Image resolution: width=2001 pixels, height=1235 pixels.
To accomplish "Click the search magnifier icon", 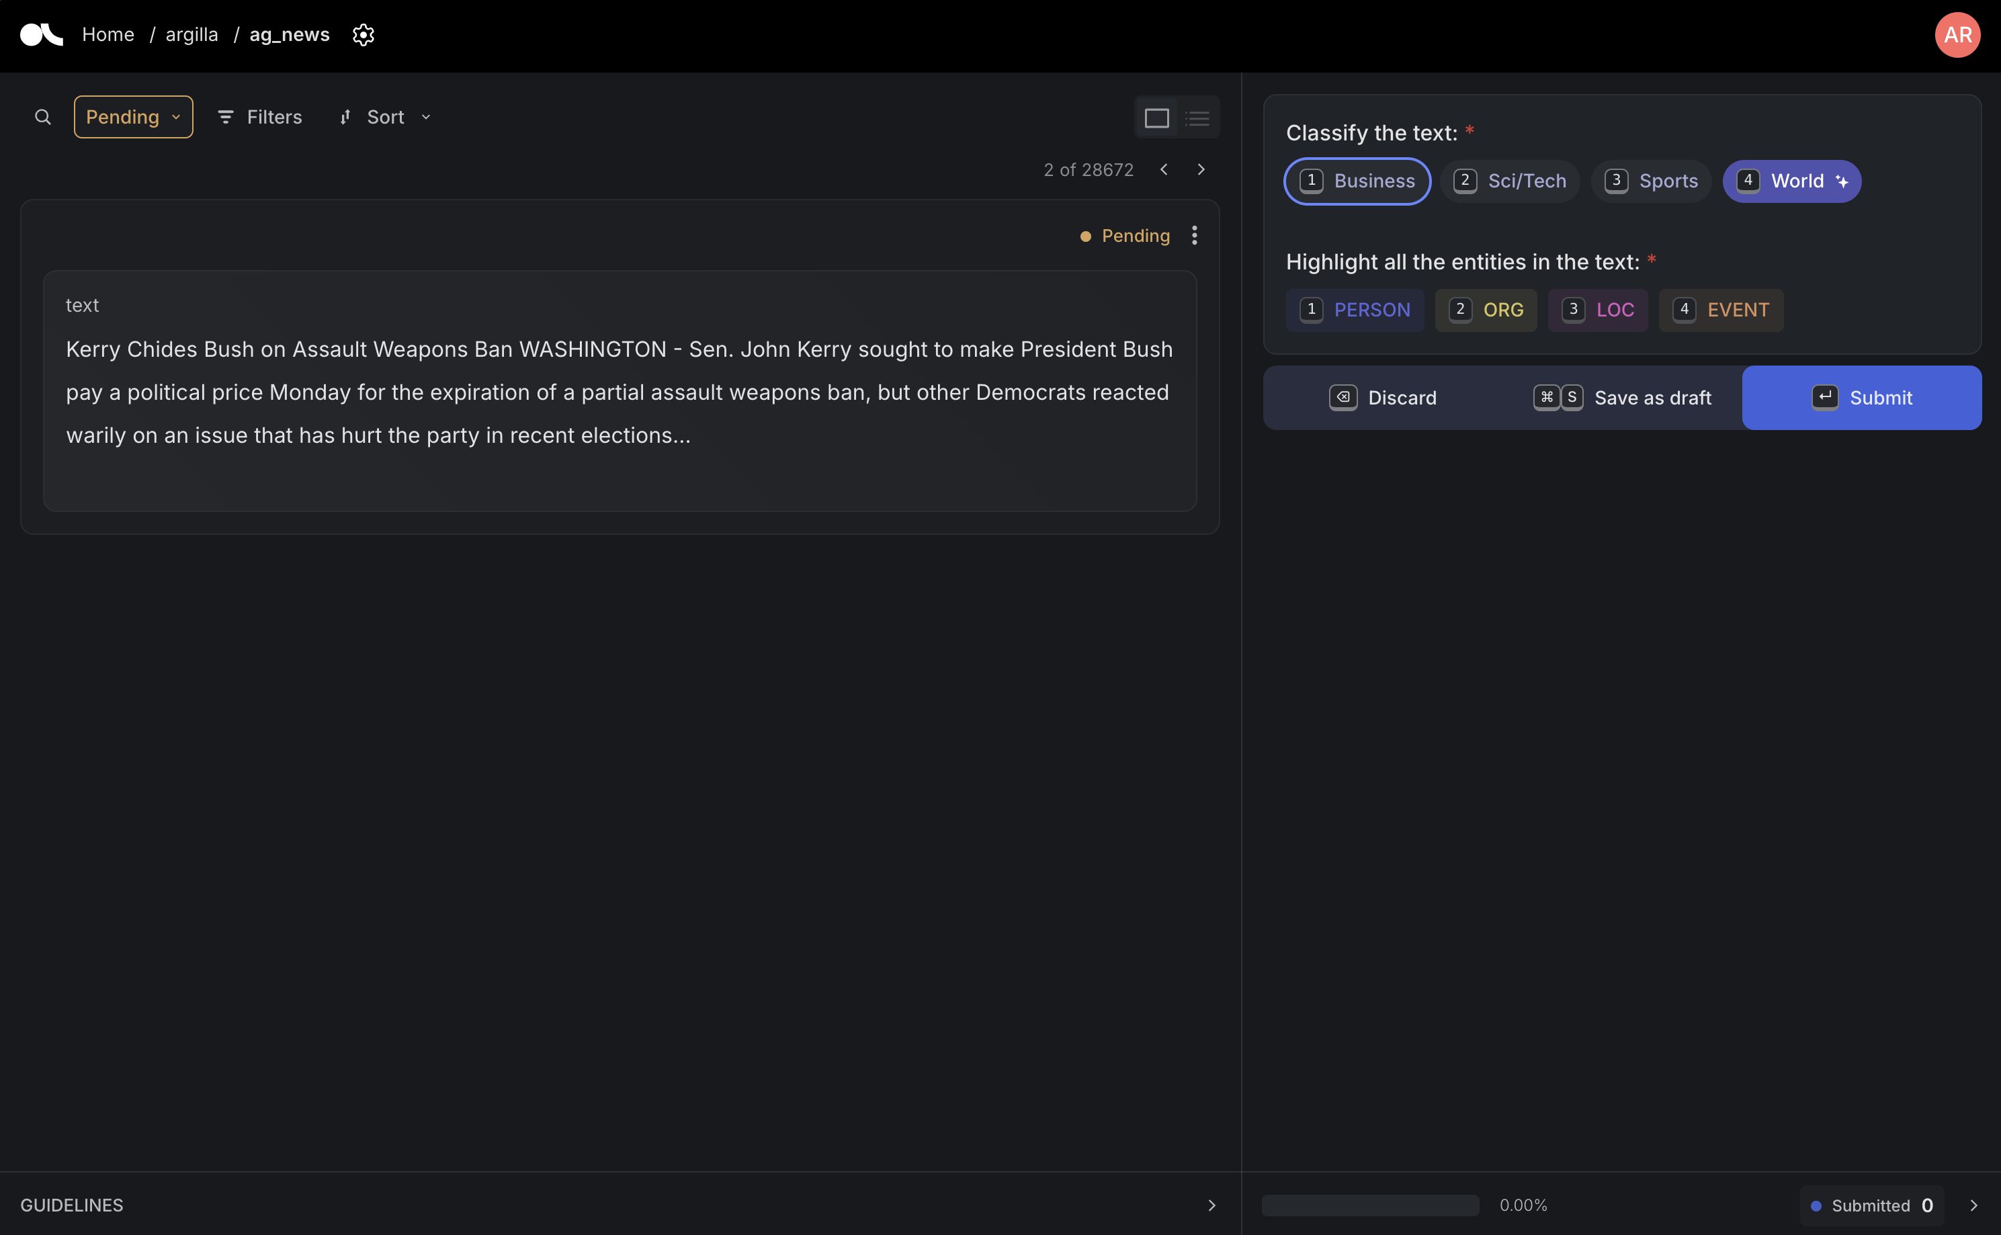I will 42,117.
